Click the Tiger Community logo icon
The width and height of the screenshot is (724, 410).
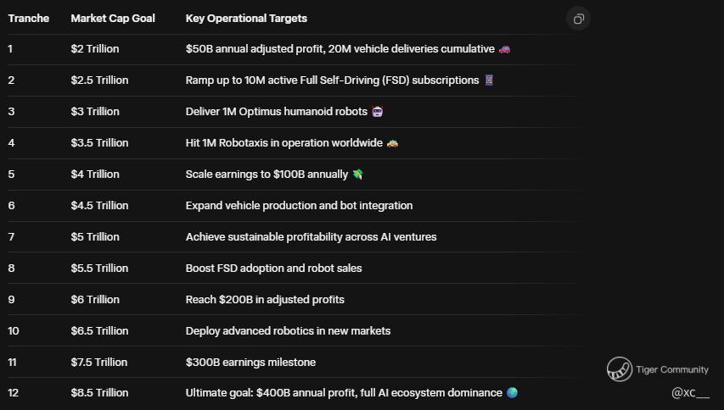[620, 369]
